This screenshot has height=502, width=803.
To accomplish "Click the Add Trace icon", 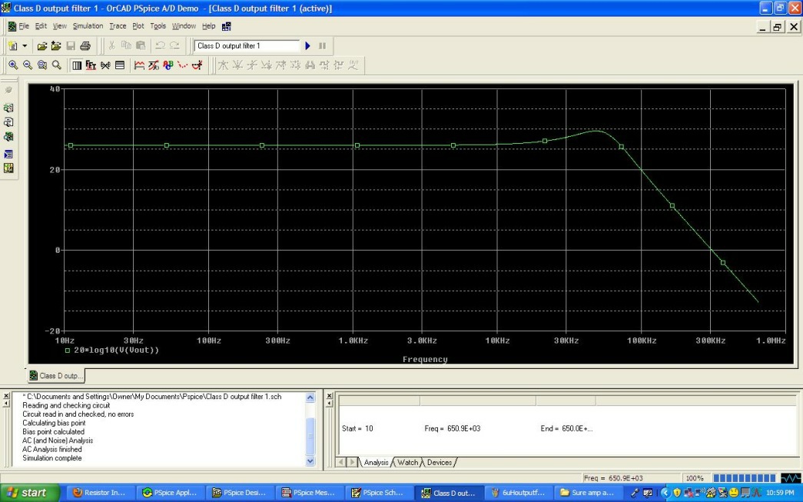I will coord(139,65).
